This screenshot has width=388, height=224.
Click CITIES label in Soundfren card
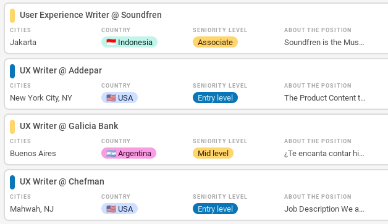click(x=20, y=30)
